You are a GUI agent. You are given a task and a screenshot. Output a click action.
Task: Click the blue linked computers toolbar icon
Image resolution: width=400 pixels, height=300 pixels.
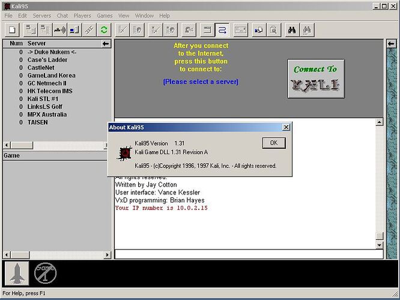tap(259, 30)
